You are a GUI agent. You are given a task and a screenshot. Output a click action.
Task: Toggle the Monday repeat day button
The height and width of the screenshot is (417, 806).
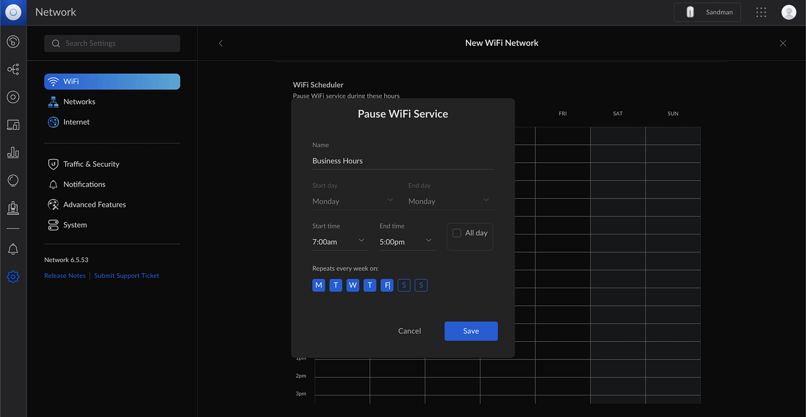click(318, 285)
